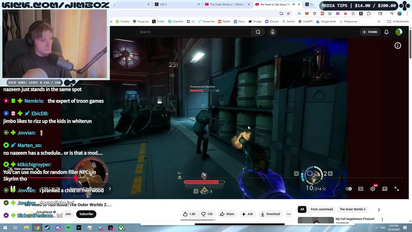Image resolution: width=412 pixels, height=232 pixels.
Task: Click in the YouTube search field
Action: (x=194, y=32)
